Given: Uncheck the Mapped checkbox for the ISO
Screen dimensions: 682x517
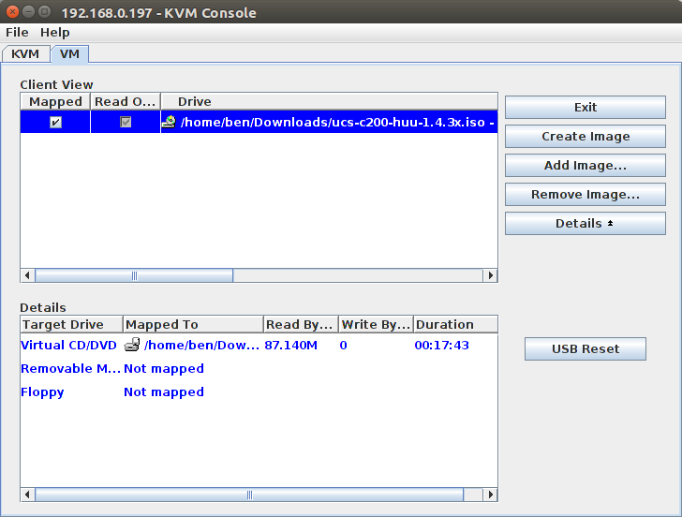Looking at the screenshot, I should pos(55,122).
